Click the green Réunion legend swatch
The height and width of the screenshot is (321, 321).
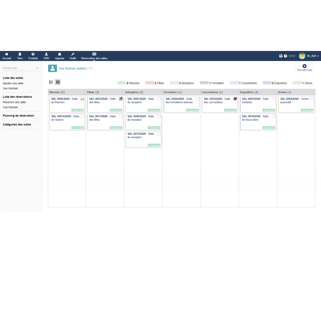[x=122, y=83]
